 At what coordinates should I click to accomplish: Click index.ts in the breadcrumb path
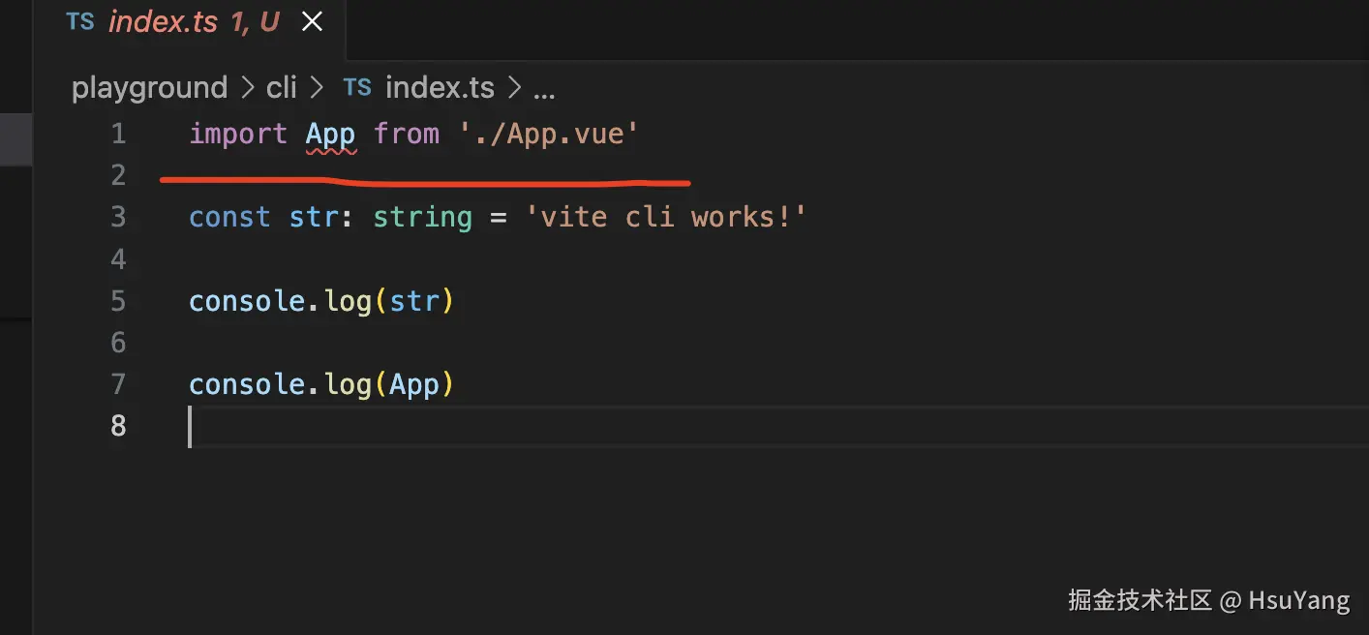pyautogui.click(x=440, y=88)
